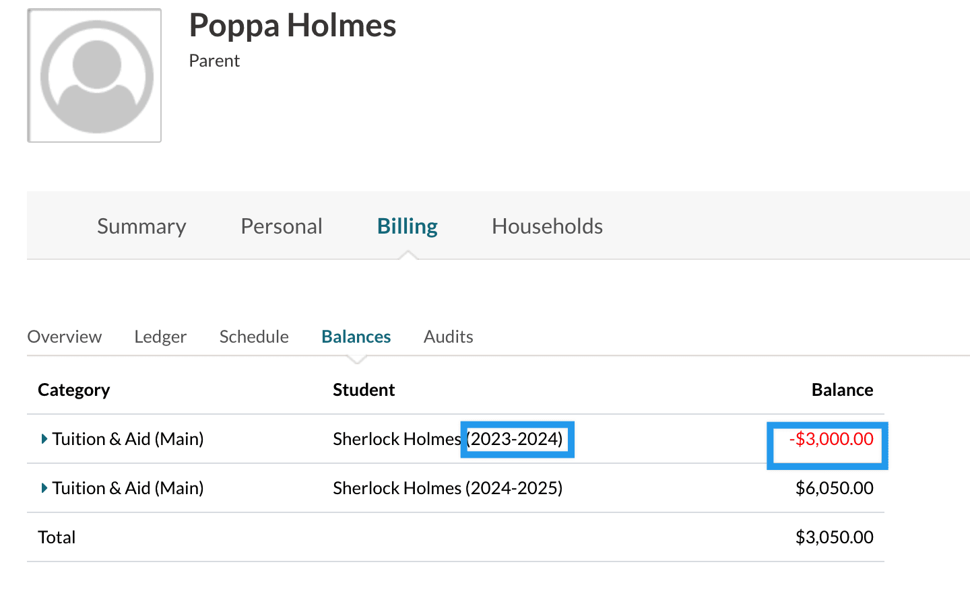Expand the 2024-2025 Tuition & Aid row triangle
This screenshot has width=970, height=614.
pyautogui.click(x=44, y=488)
